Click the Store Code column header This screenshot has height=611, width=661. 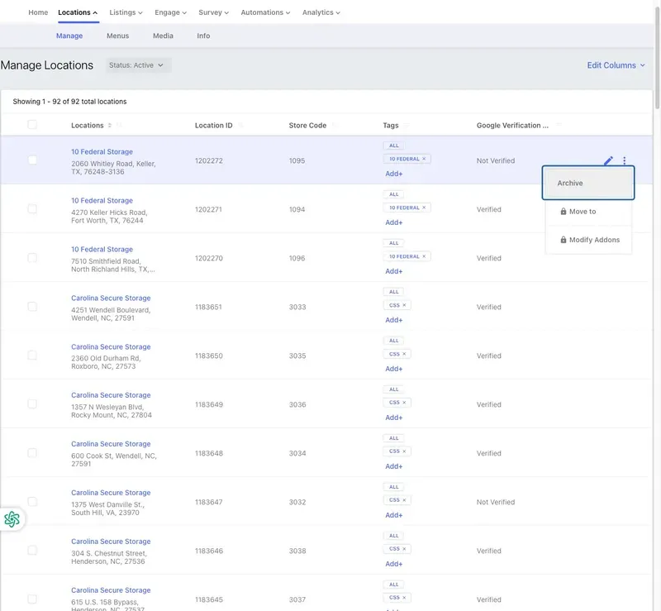click(x=307, y=126)
